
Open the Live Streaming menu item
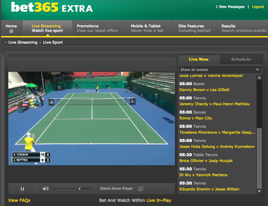pyautogui.click(x=47, y=28)
